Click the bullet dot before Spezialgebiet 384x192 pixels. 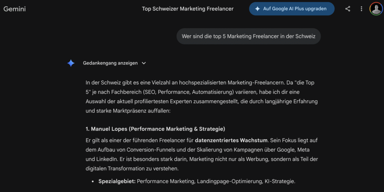click(x=93, y=182)
